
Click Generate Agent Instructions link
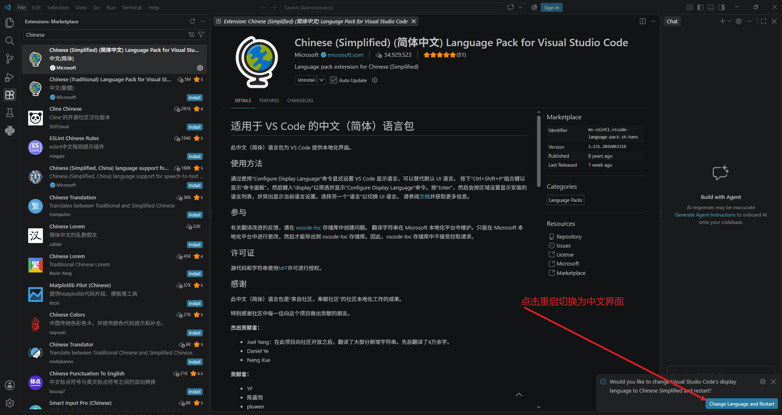[705, 215]
